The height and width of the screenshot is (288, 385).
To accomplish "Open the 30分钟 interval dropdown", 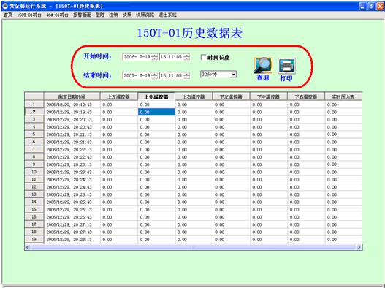I will 233,75.
